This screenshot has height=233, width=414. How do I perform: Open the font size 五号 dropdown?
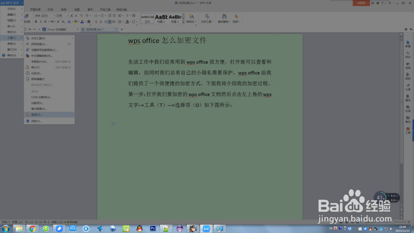[67, 16]
